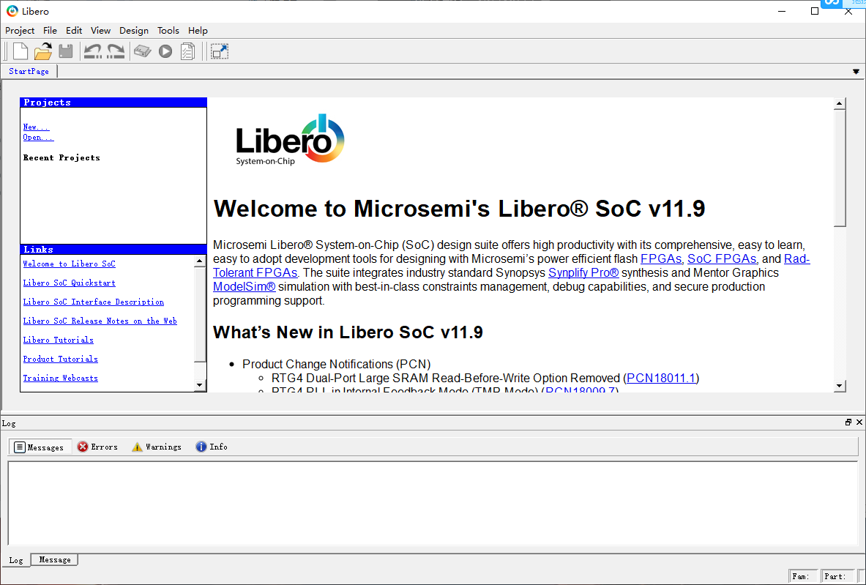Open the Project menu
The image size is (866, 585).
[x=20, y=30]
